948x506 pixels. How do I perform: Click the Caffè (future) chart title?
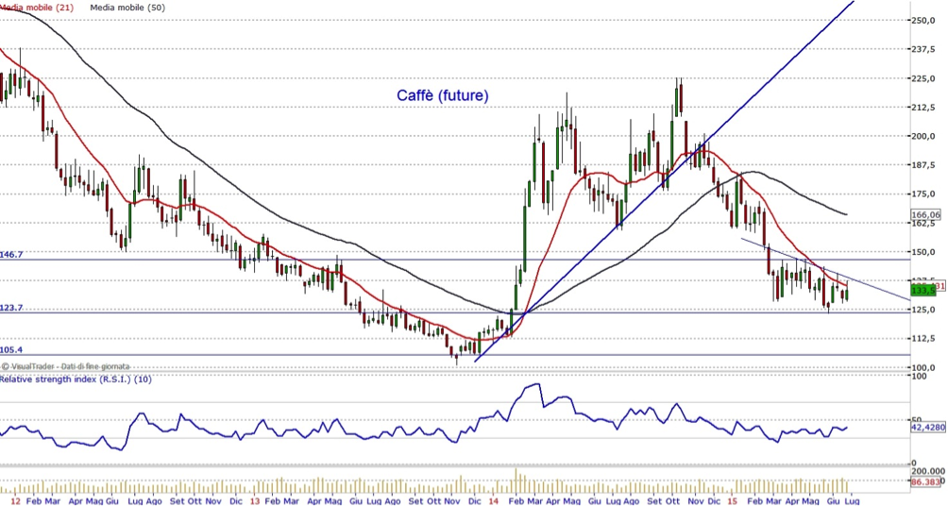coord(443,95)
